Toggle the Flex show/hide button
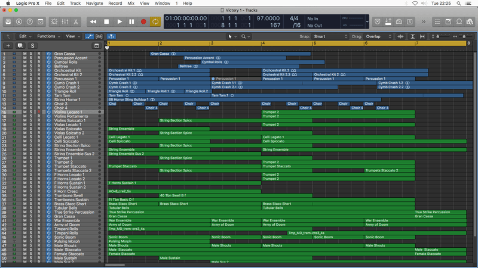The image size is (478, 268). coord(99,36)
